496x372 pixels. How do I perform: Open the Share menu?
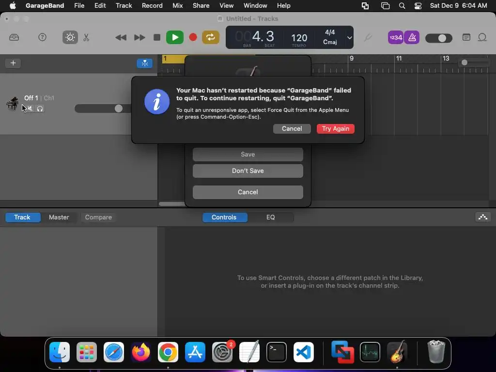click(x=201, y=6)
